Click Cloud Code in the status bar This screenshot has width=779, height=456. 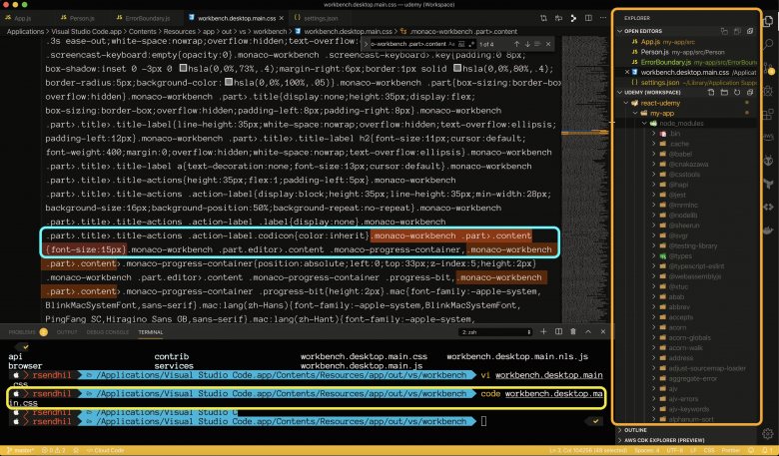click(105, 451)
